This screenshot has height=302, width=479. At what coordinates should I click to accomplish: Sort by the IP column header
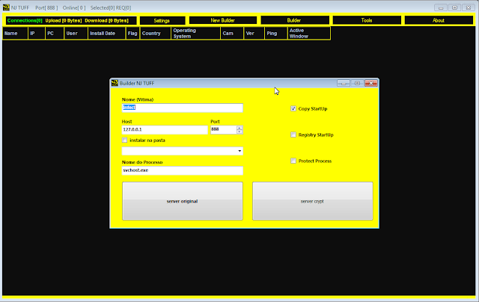coord(37,33)
